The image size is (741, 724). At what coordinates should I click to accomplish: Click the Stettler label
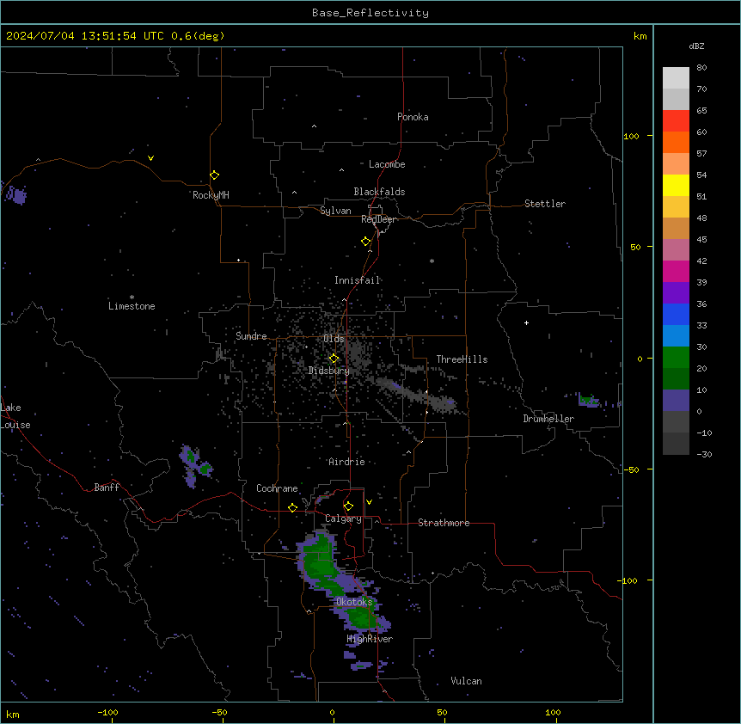click(x=545, y=204)
